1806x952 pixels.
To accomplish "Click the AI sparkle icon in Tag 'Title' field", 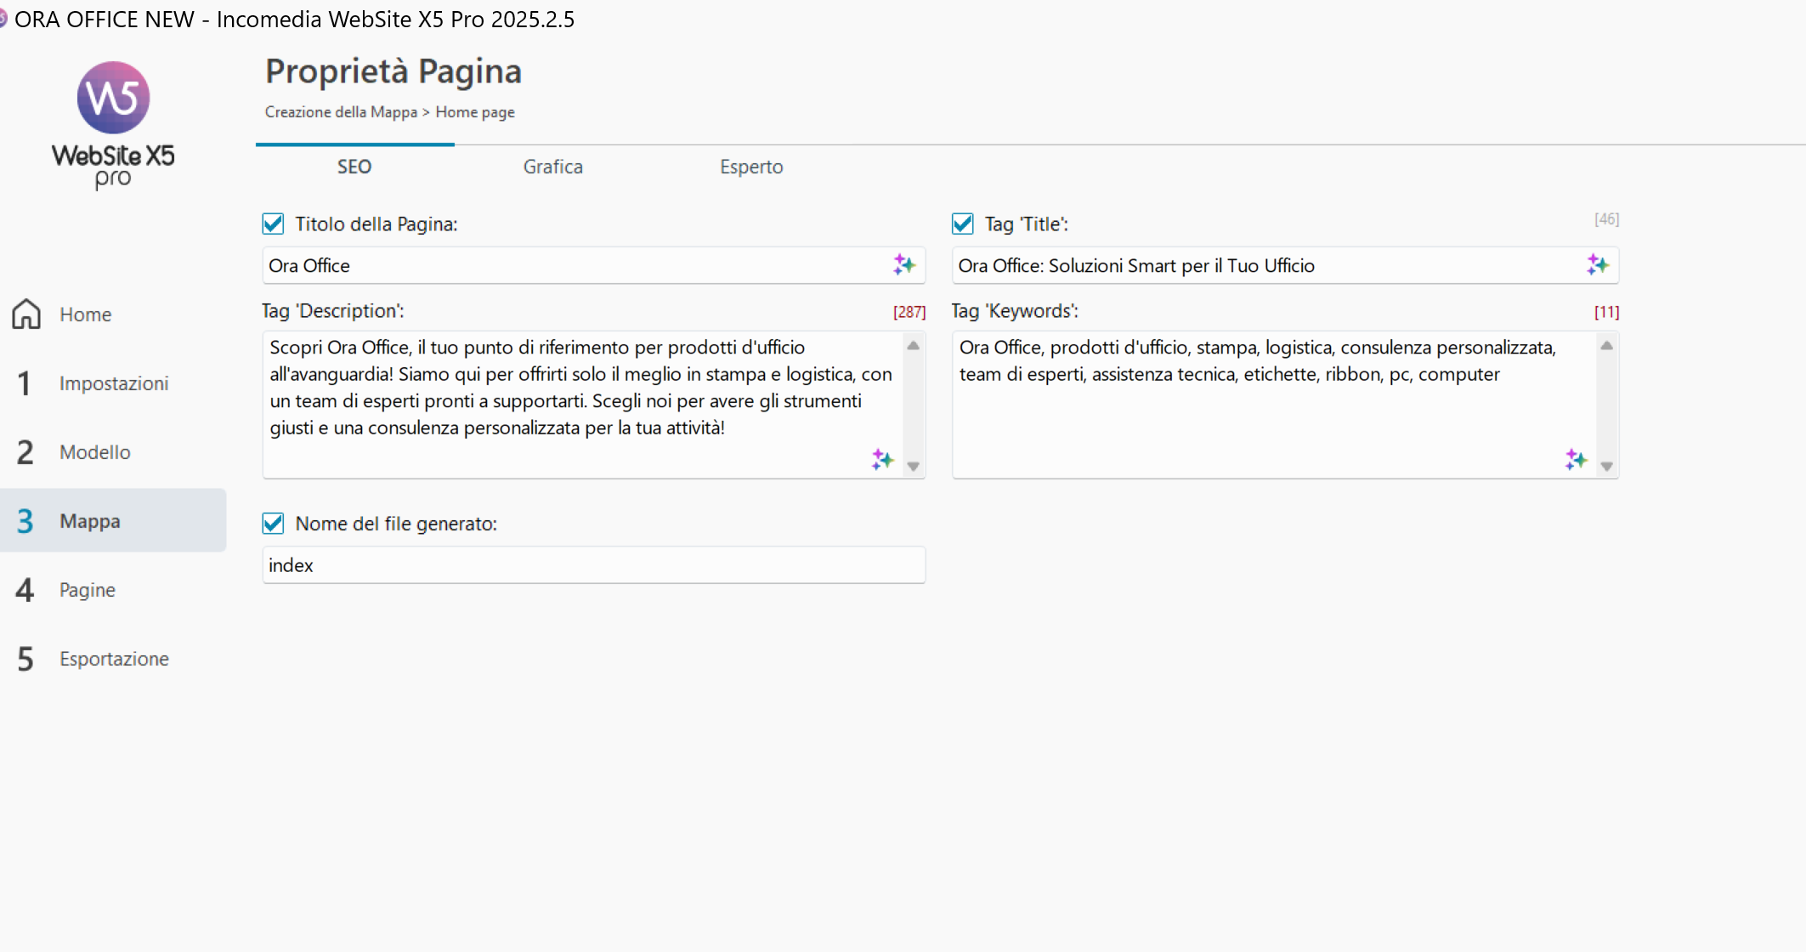I will click(1597, 265).
